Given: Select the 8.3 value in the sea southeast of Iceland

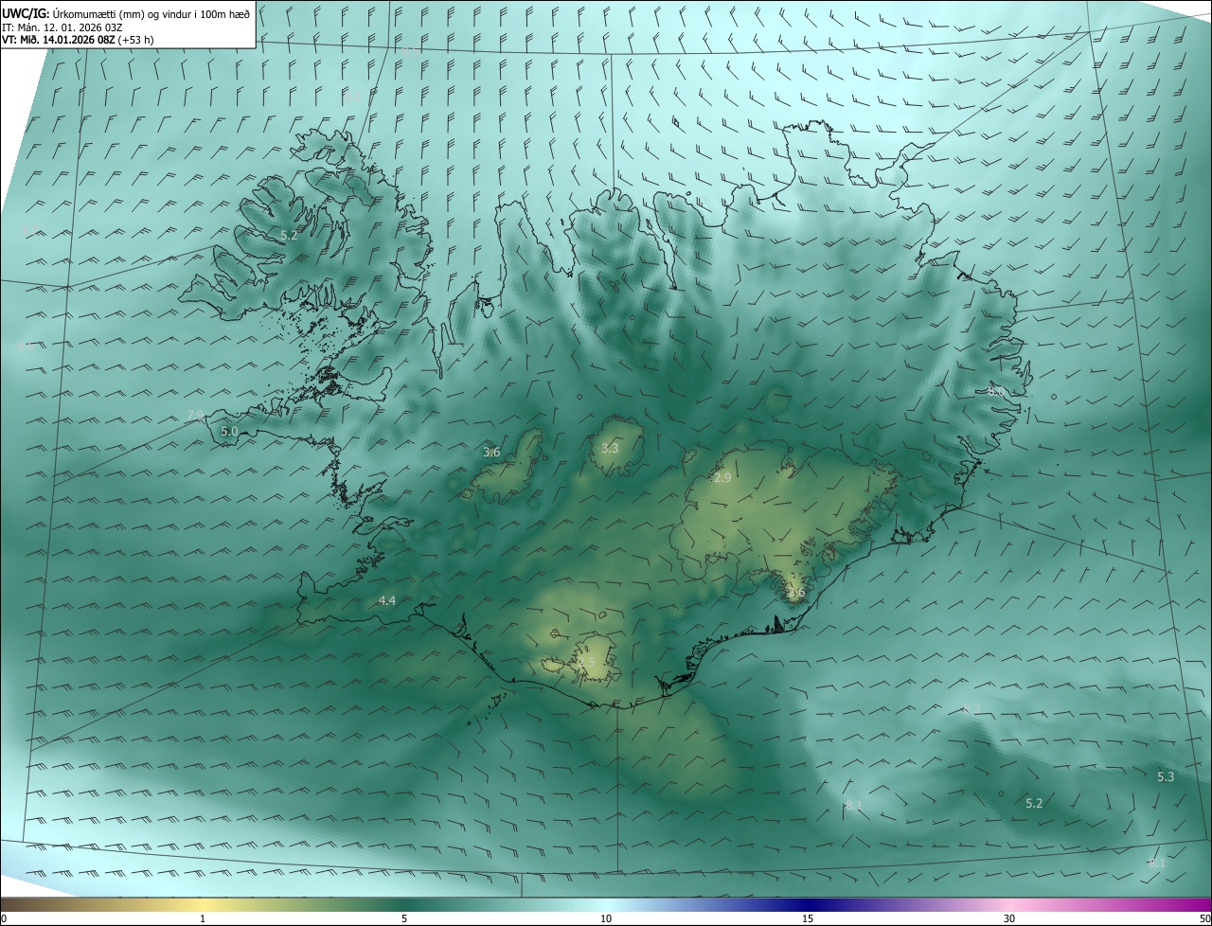Looking at the screenshot, I should coord(971,708).
